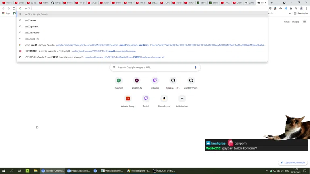This screenshot has height=174, width=310.
Task: Open the Google apps grid icon
Action: click(x=305, y=22)
